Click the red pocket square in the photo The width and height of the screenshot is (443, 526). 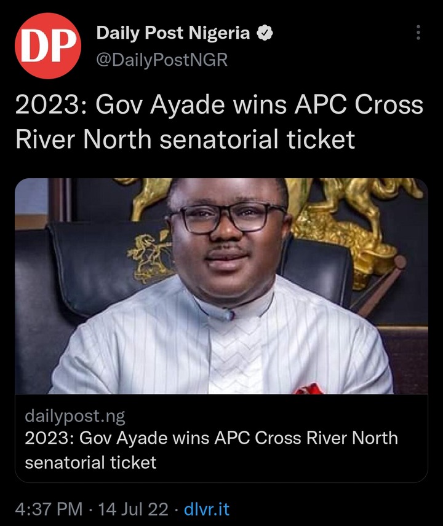click(x=308, y=388)
